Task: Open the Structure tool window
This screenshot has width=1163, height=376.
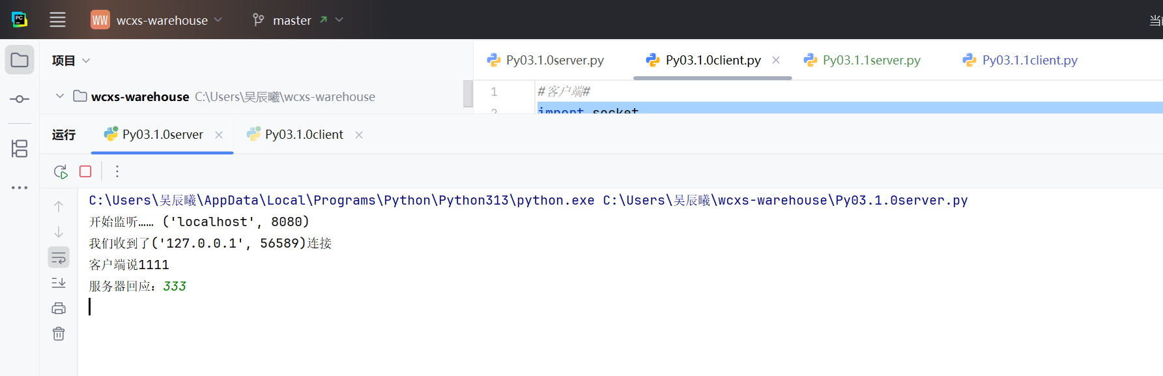Action: 20,149
